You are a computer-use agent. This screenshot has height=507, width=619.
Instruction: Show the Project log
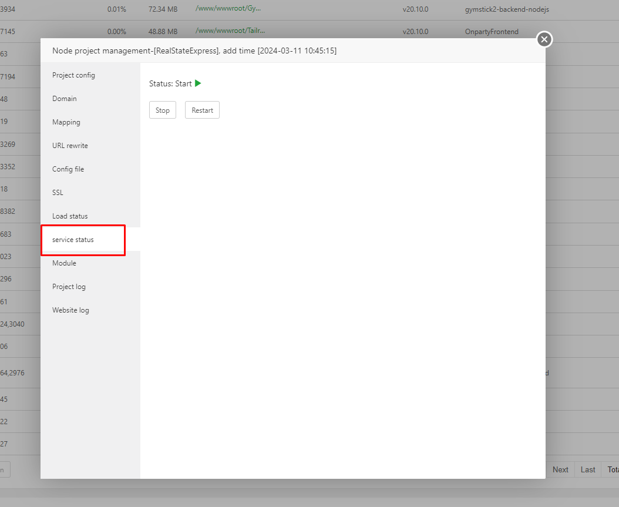point(90,287)
